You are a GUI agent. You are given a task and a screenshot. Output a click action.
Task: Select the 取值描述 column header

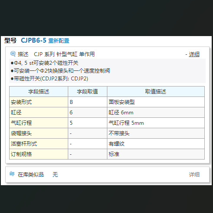(x=156, y=92)
